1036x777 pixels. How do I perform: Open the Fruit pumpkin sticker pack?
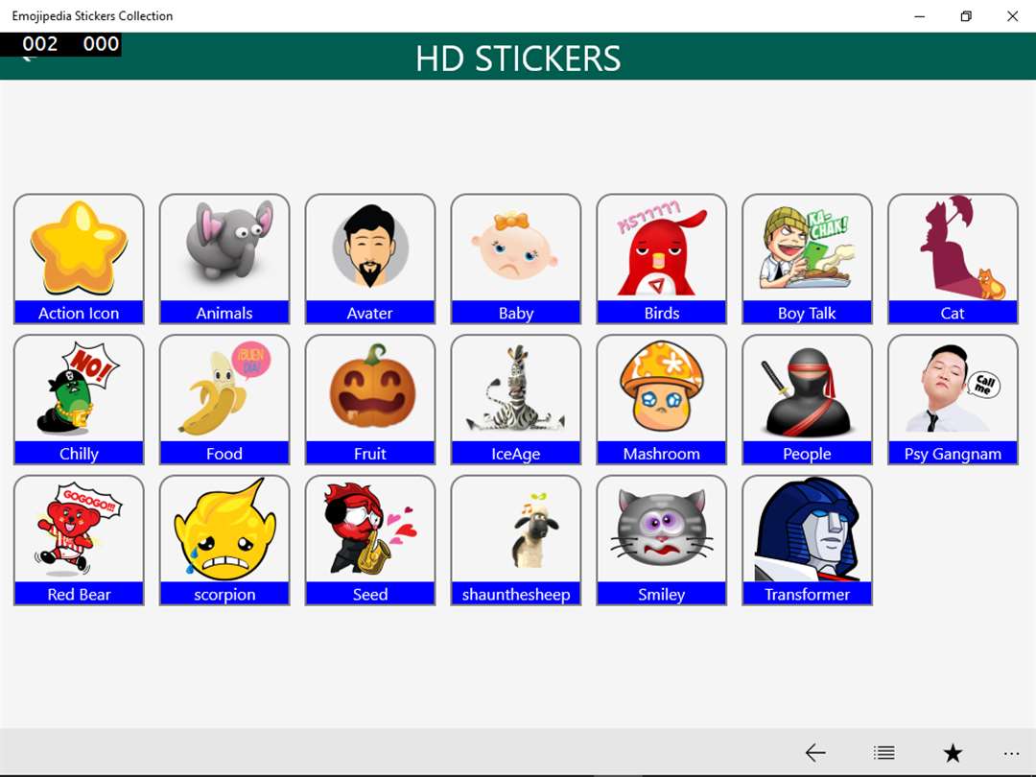click(x=370, y=400)
